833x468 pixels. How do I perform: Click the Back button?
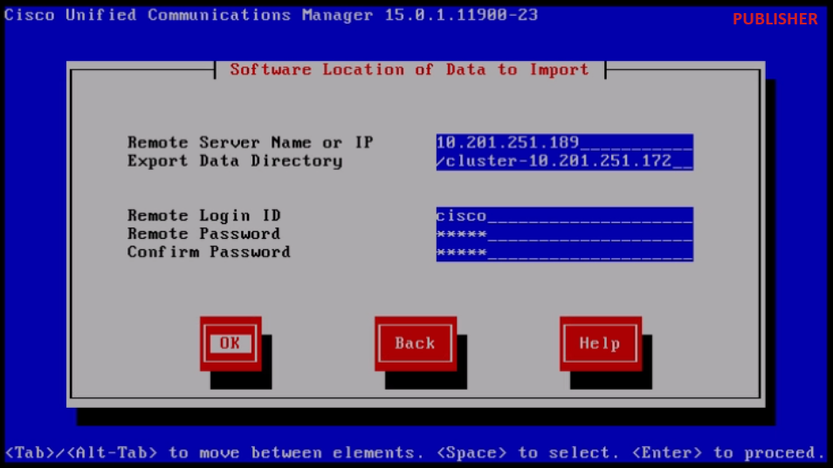tap(416, 343)
